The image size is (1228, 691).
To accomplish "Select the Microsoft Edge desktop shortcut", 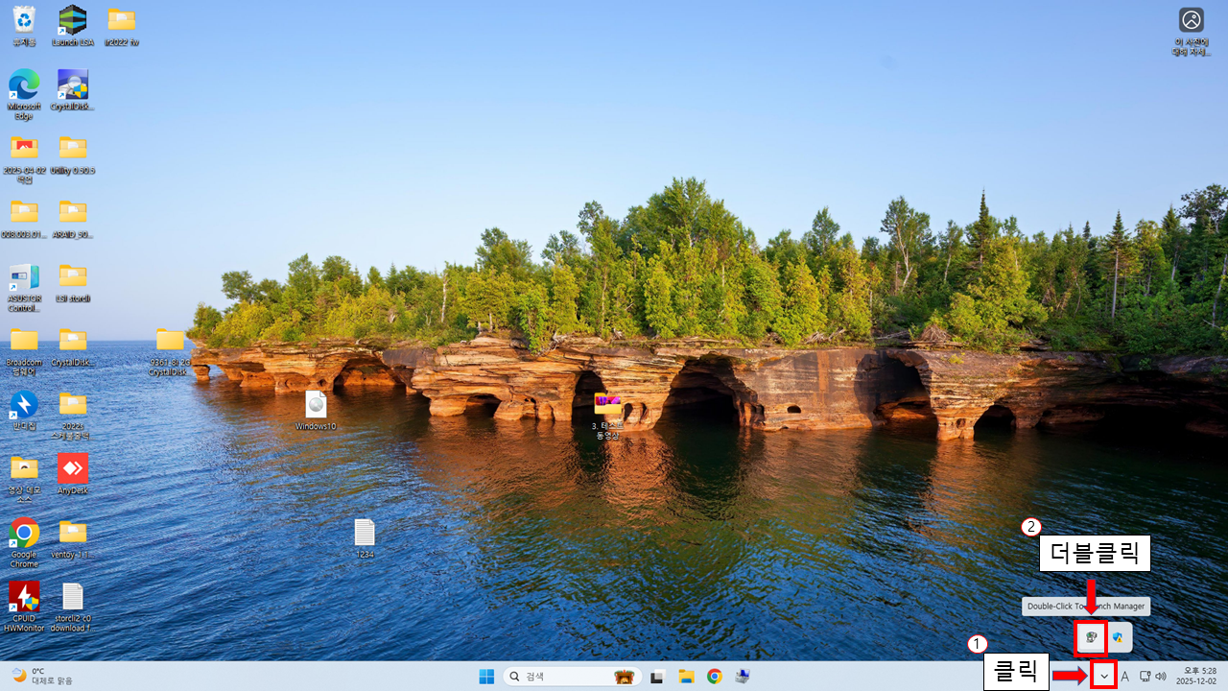I will [x=24, y=86].
